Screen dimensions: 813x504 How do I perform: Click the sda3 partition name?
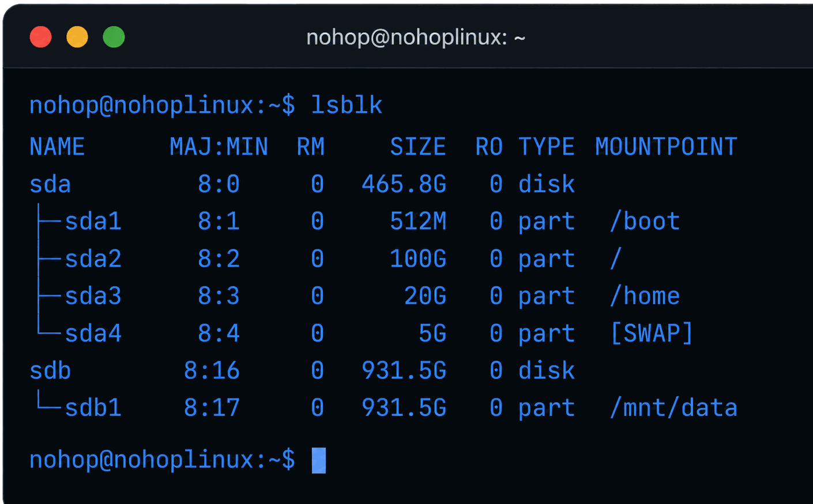coord(93,296)
